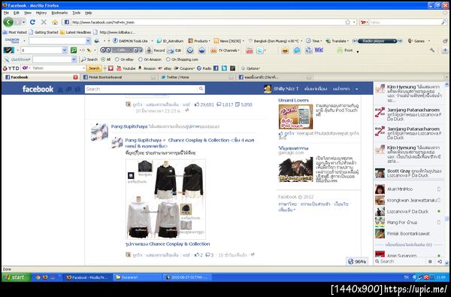Open the Games dropdown
451x297 pixels.
click(419, 41)
